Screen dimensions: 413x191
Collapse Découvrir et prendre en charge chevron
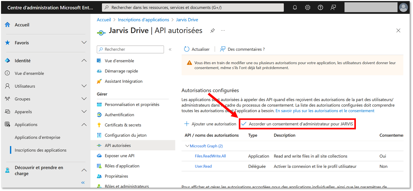(84, 170)
